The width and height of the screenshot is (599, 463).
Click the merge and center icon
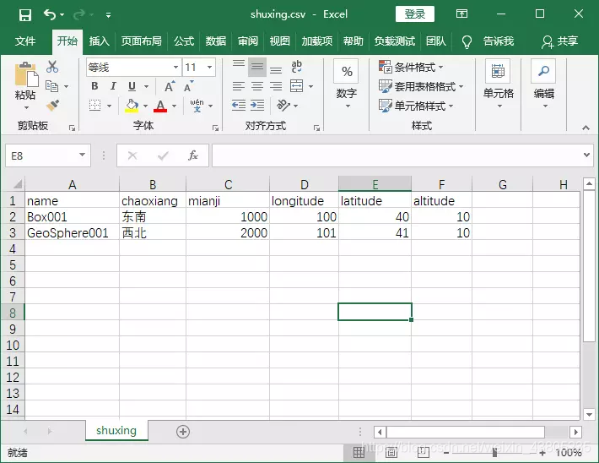[x=297, y=86]
